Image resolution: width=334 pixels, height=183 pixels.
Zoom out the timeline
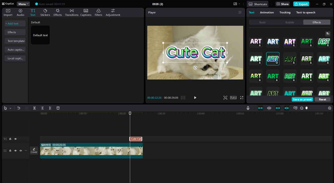(302, 108)
